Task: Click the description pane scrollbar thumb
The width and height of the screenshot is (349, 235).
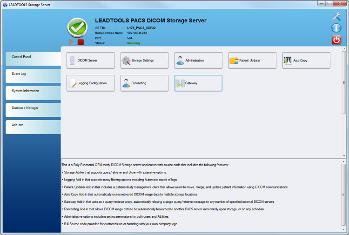Action: pos(343,195)
